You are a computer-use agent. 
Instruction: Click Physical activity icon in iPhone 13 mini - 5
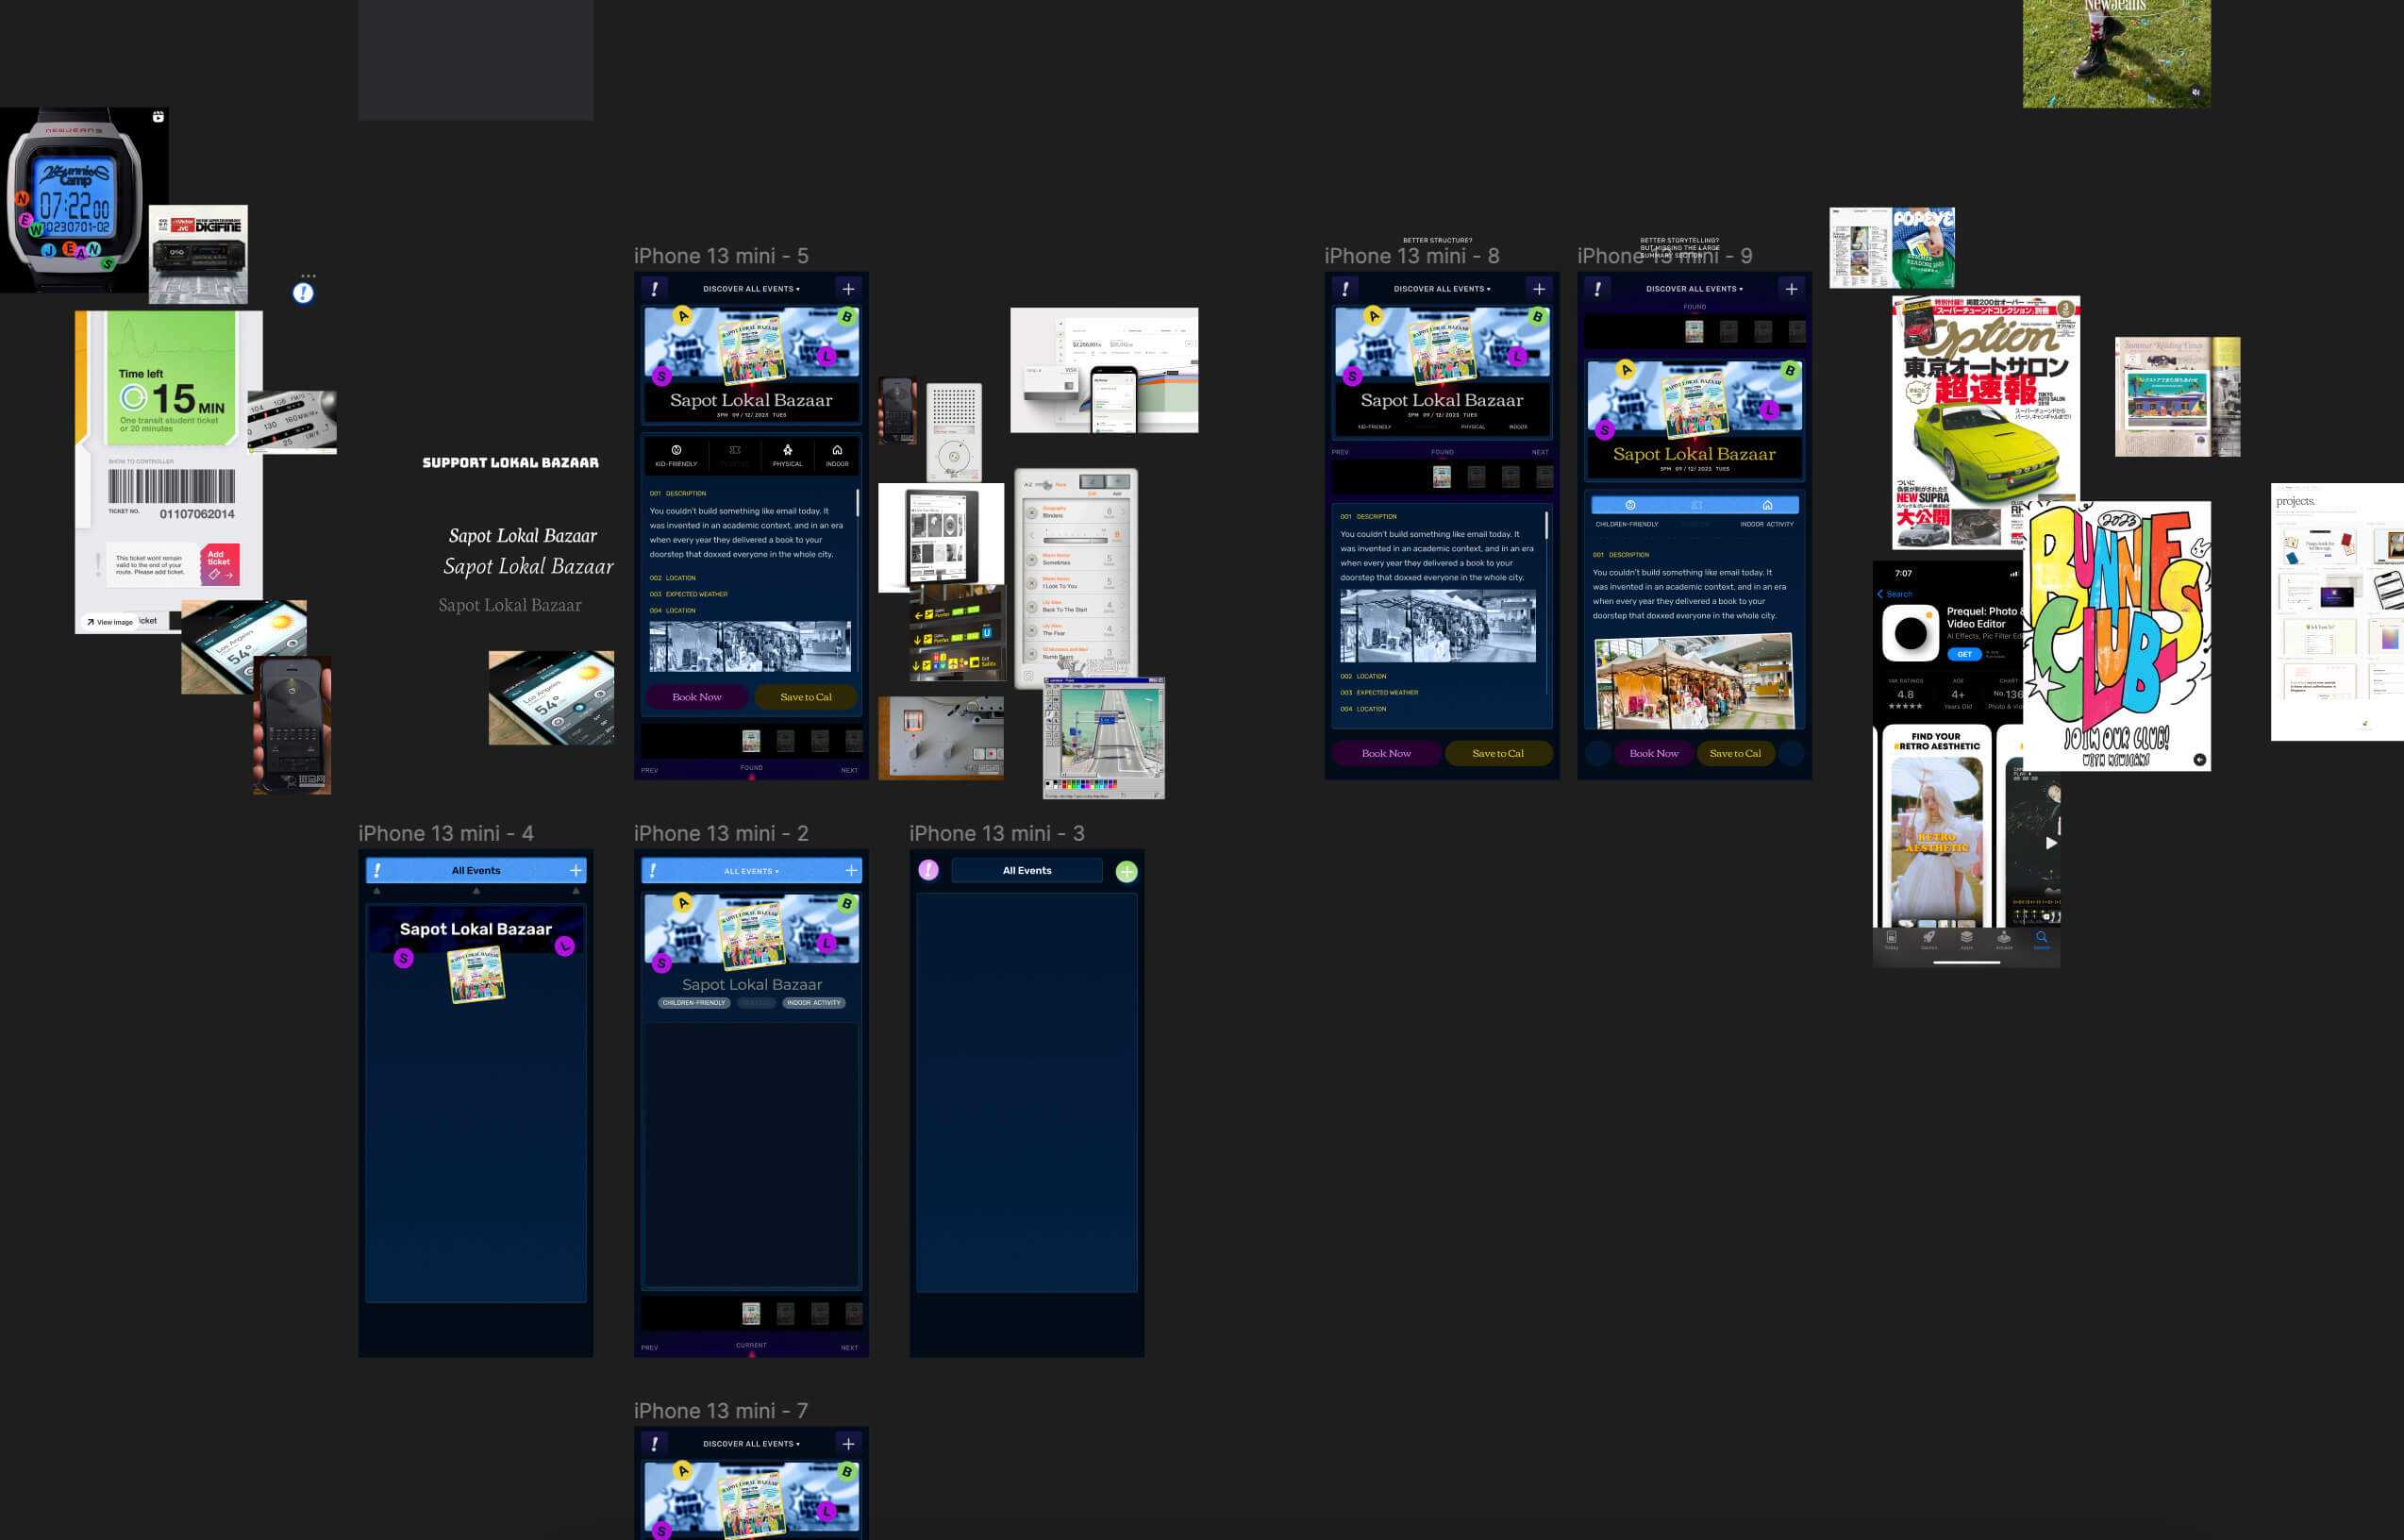coord(787,451)
